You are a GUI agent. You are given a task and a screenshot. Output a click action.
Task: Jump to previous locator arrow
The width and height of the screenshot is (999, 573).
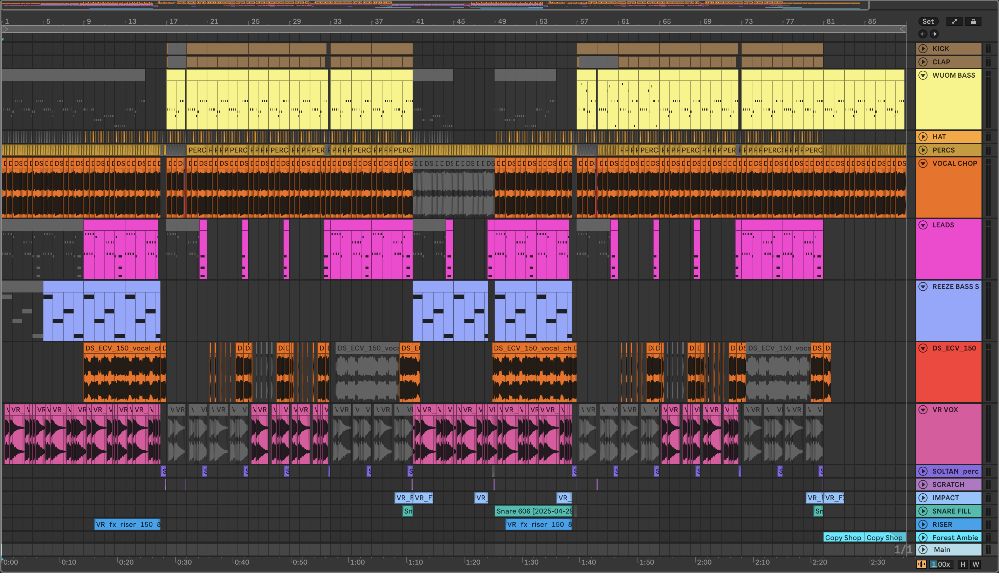pyautogui.click(x=923, y=34)
